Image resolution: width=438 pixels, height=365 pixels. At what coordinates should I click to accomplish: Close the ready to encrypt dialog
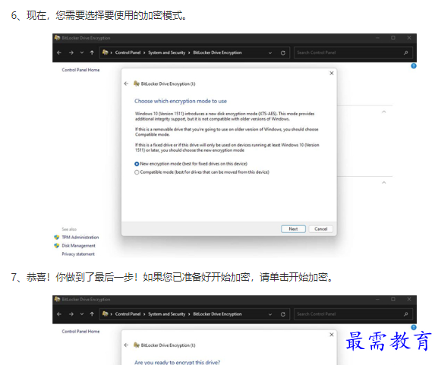(332, 335)
